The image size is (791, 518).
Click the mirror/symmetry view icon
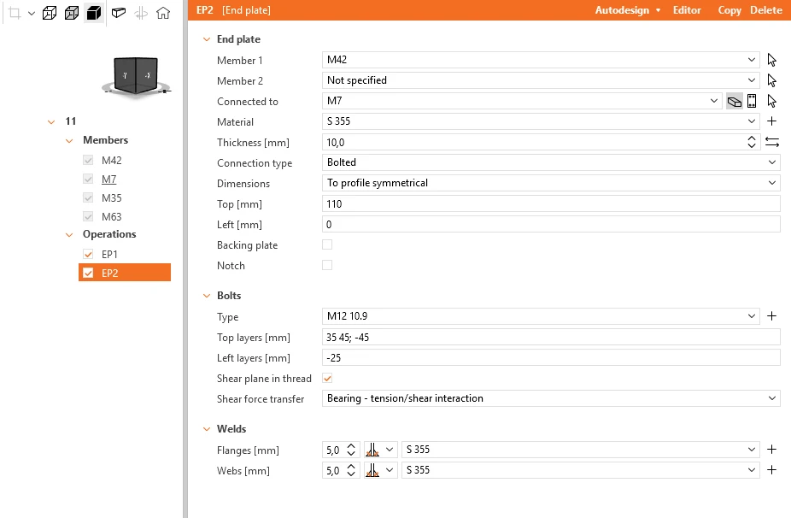141,13
